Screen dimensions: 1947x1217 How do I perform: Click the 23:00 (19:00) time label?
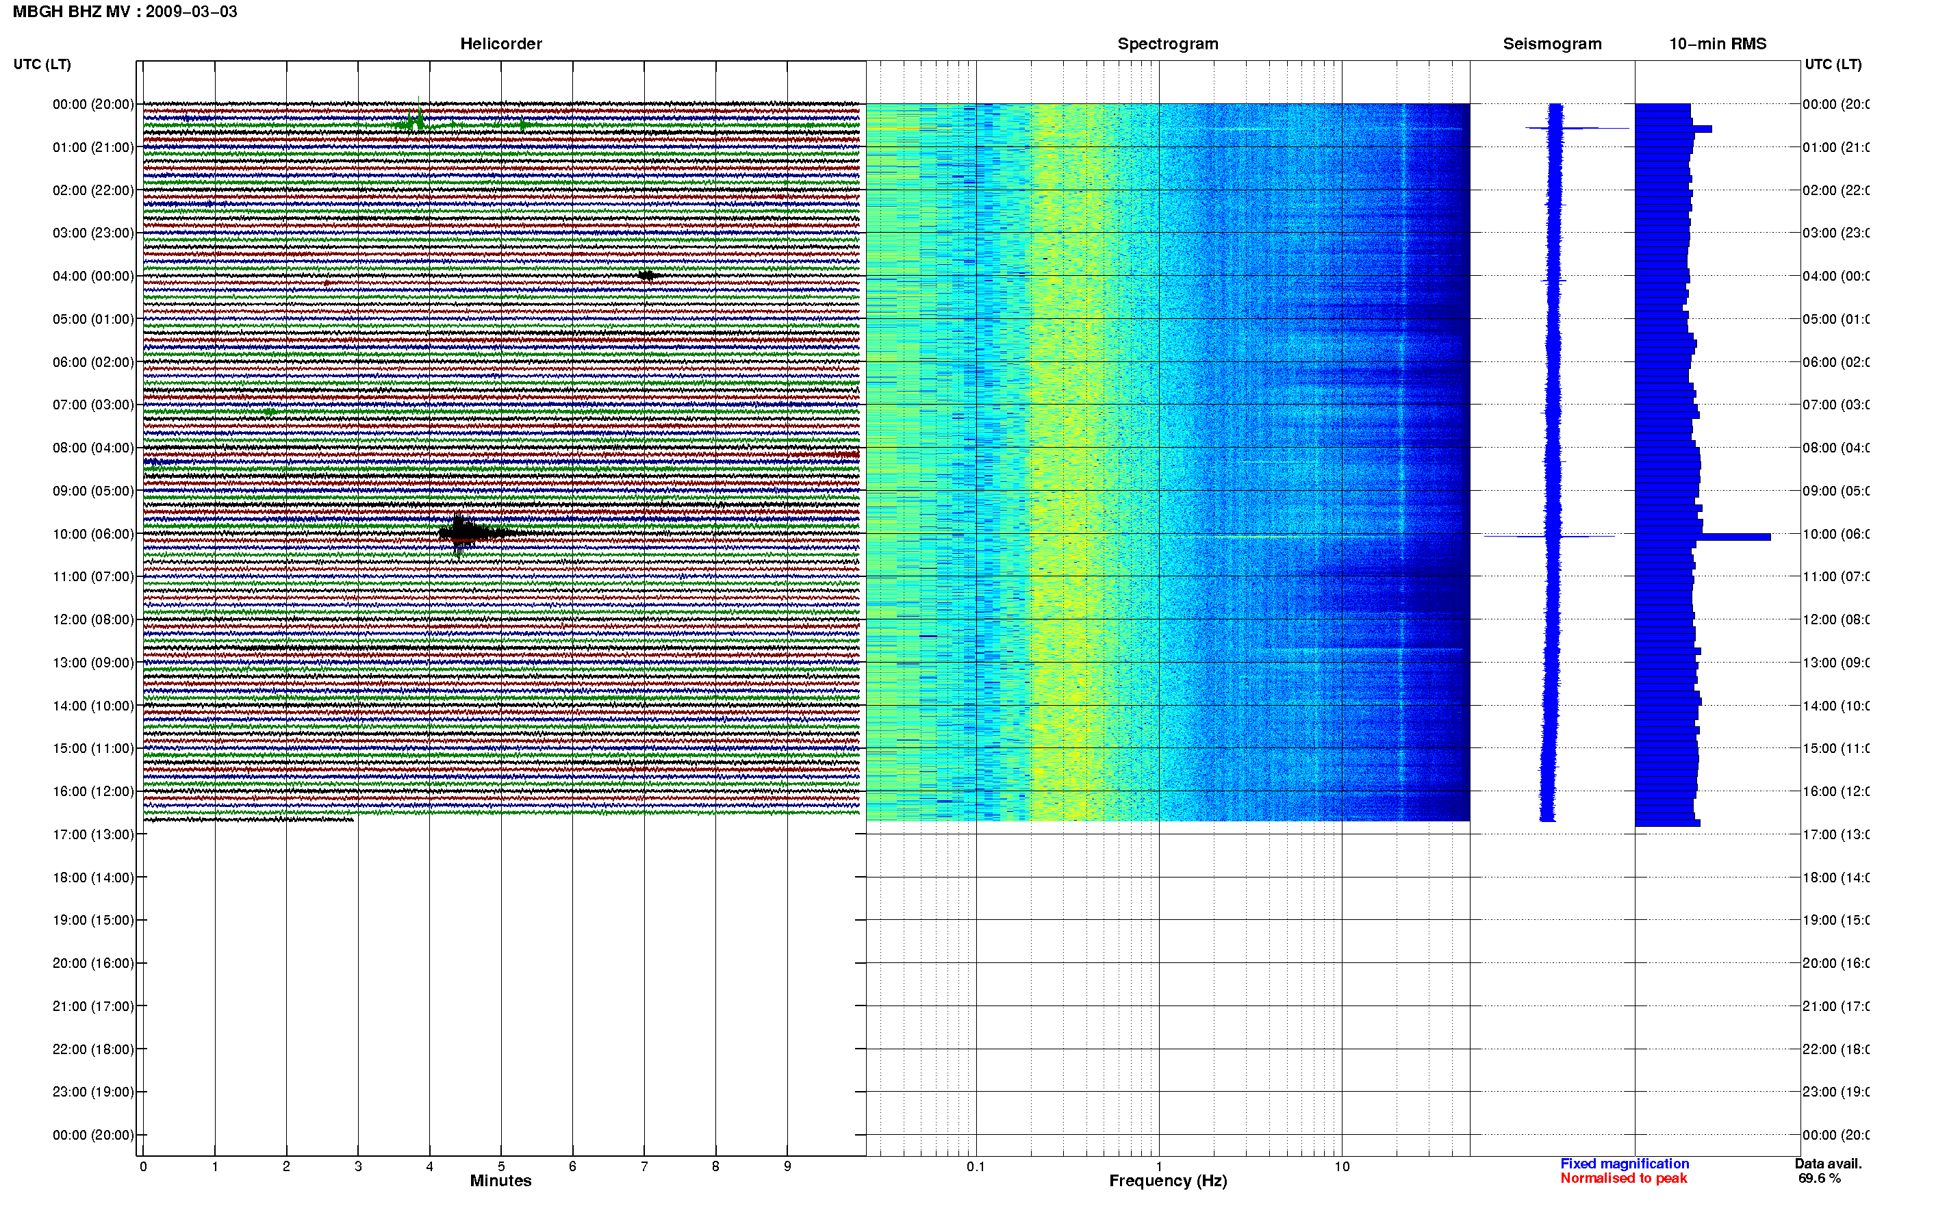93,1092
